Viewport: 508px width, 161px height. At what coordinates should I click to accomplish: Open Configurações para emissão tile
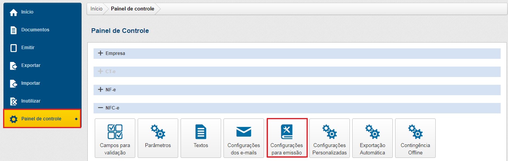pyautogui.click(x=286, y=138)
